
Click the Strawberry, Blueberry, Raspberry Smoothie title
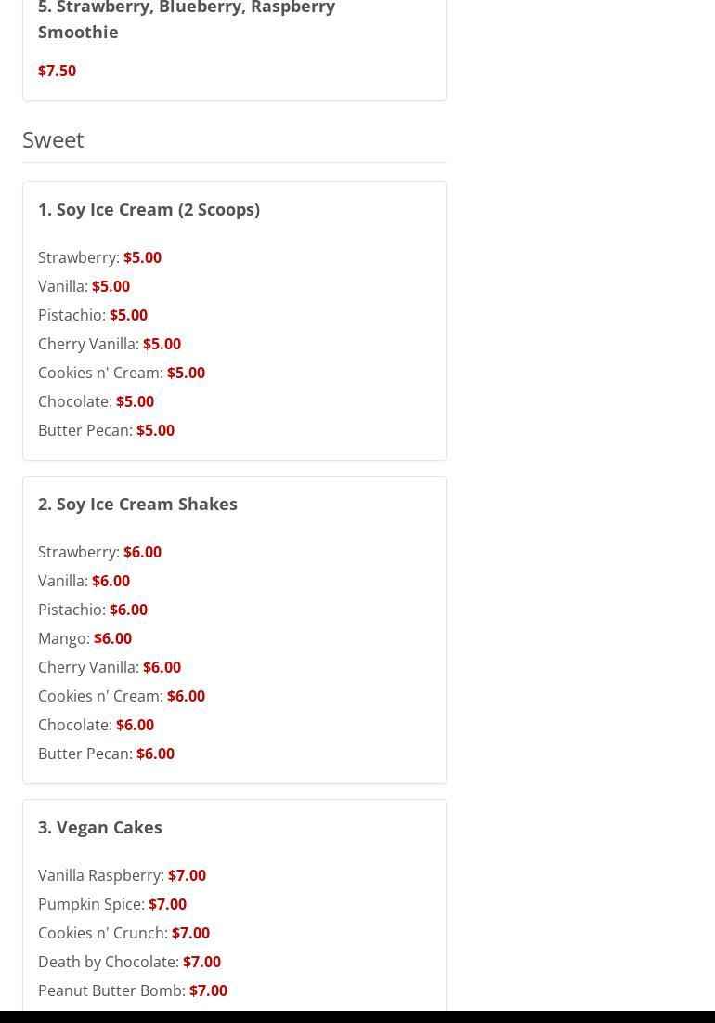click(x=186, y=19)
